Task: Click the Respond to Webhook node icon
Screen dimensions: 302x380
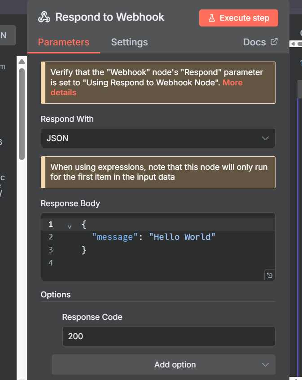Action: click(44, 18)
